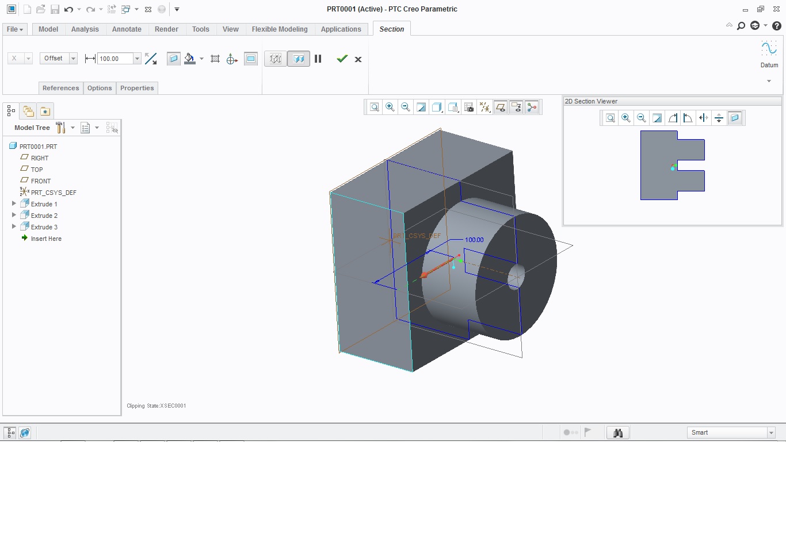Toggle datum plane display in graphics toolbar

click(501, 107)
